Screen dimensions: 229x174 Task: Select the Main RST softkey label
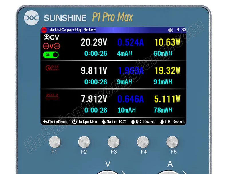(114, 121)
